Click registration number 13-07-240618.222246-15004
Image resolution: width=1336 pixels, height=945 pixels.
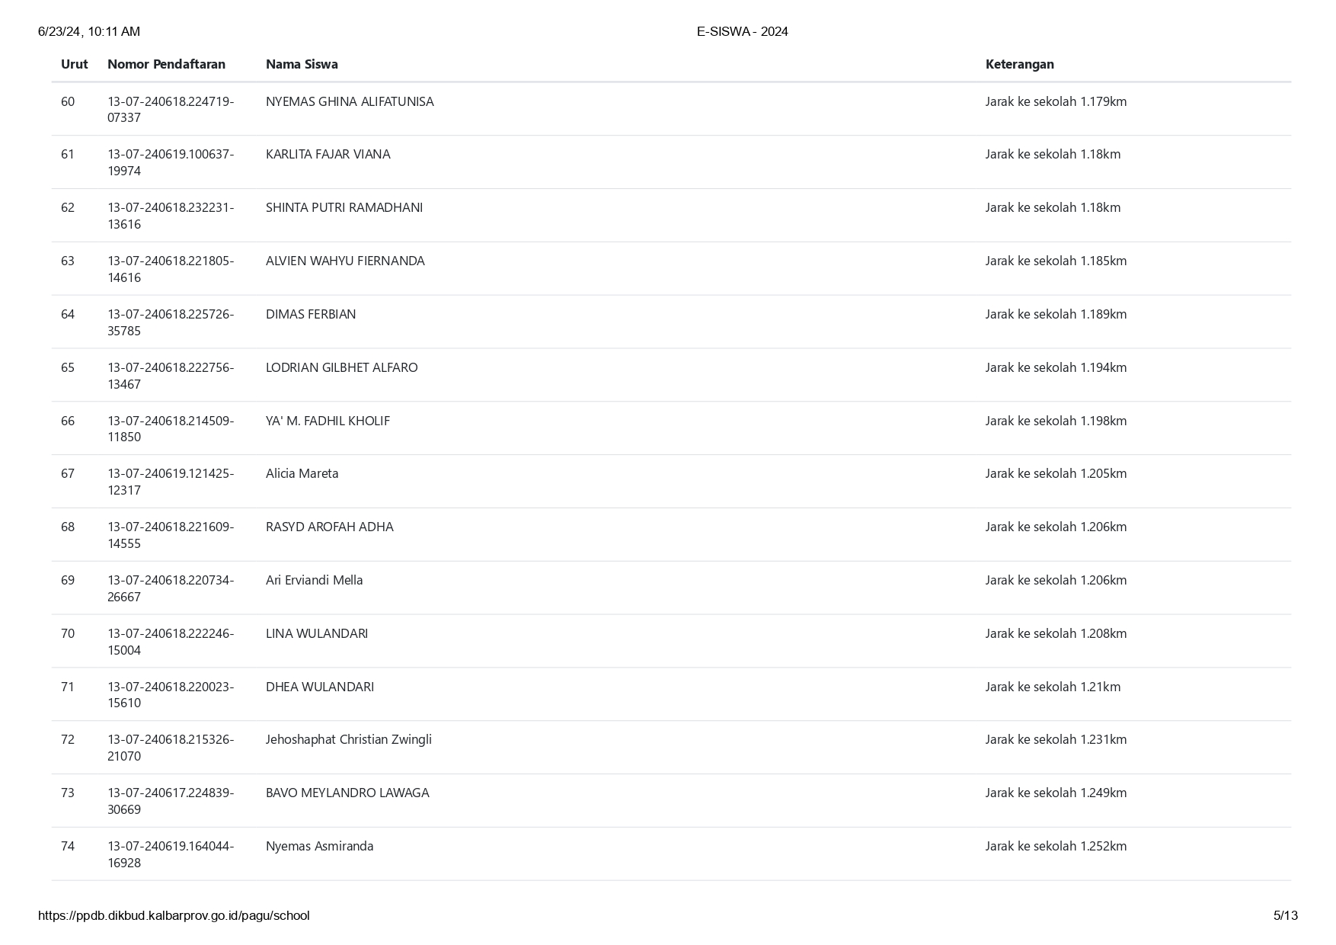pyautogui.click(x=171, y=642)
